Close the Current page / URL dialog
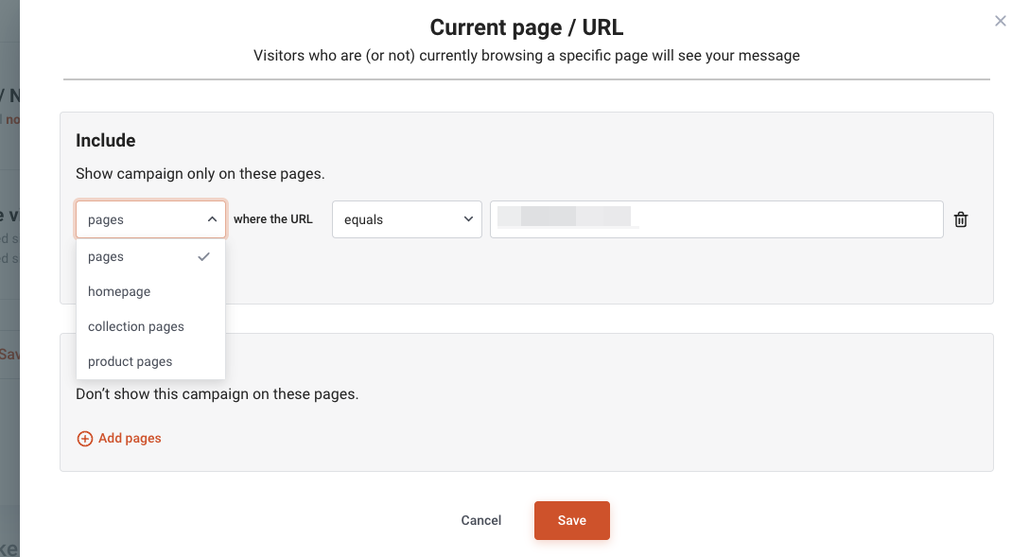Viewport: 1029px width, 557px height. [x=1000, y=21]
